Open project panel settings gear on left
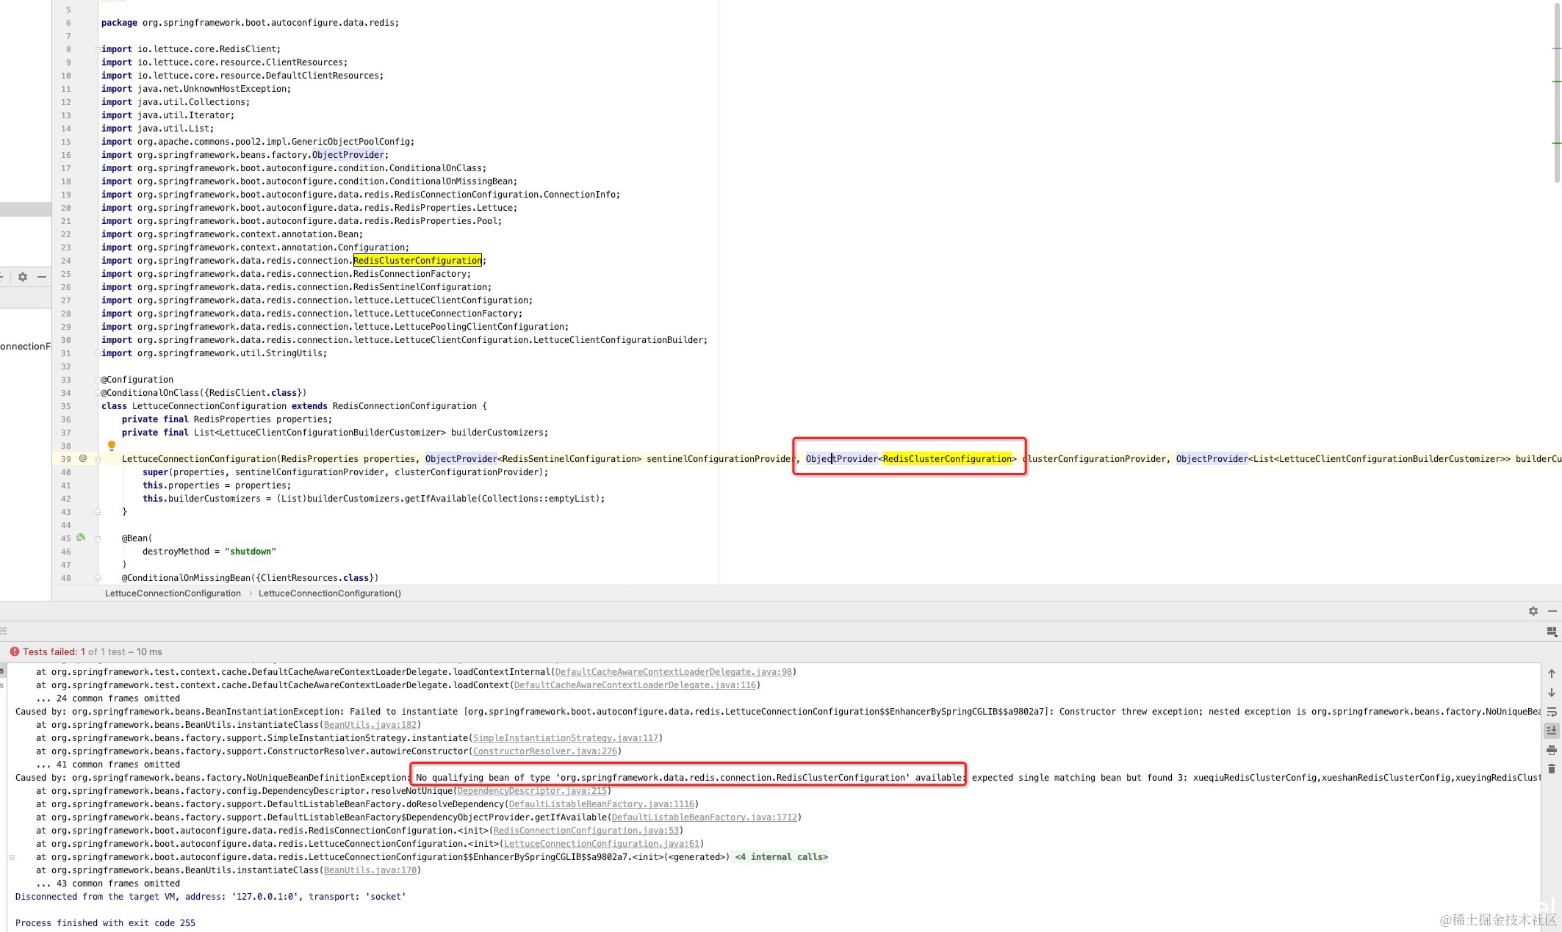The height and width of the screenshot is (932, 1562). 23,277
